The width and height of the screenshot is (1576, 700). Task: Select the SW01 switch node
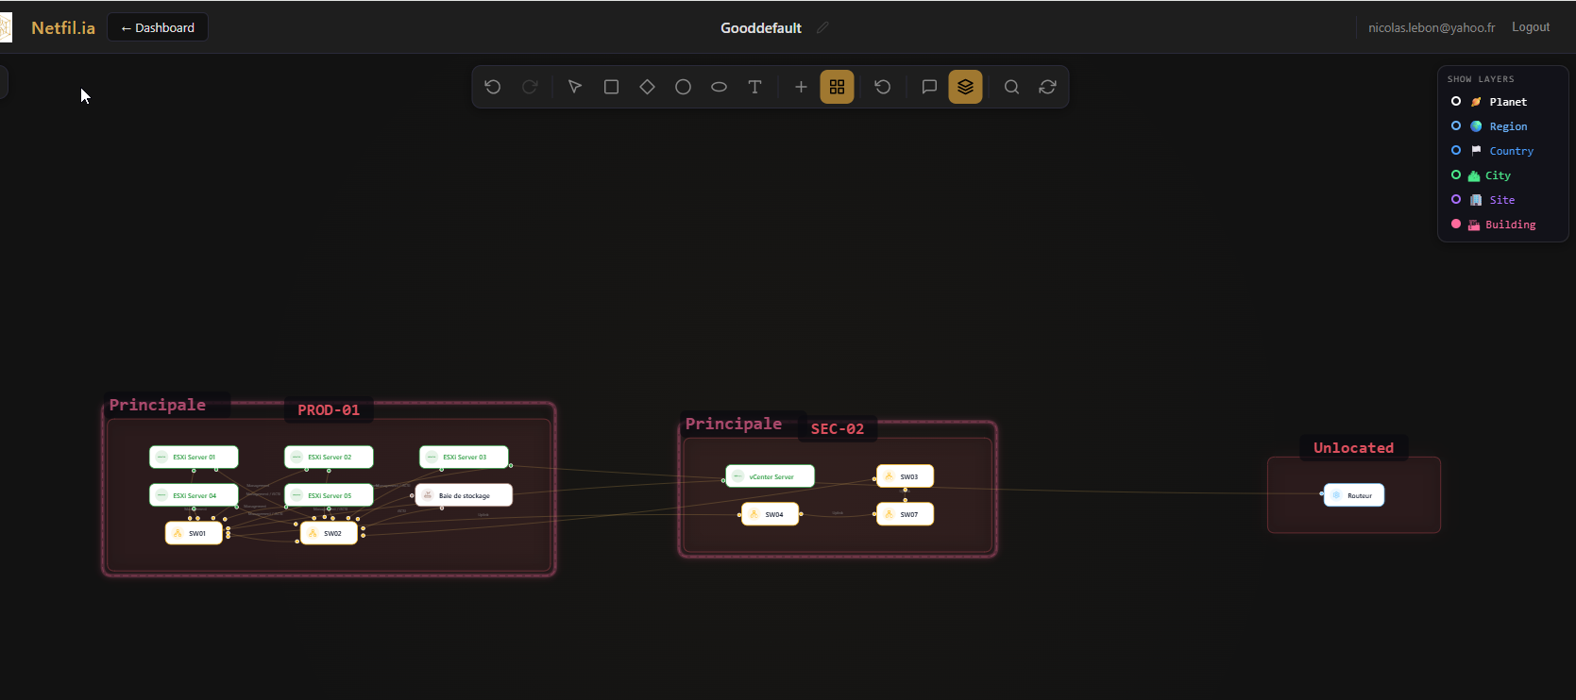194,533
